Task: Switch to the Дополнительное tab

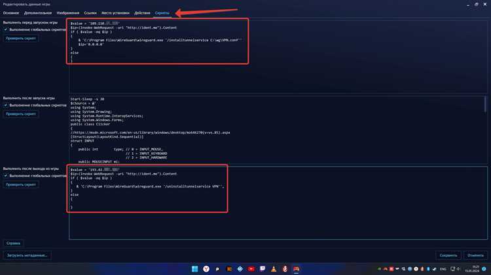Action: (x=38, y=13)
